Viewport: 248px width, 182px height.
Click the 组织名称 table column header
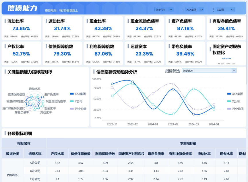[x=35, y=154]
